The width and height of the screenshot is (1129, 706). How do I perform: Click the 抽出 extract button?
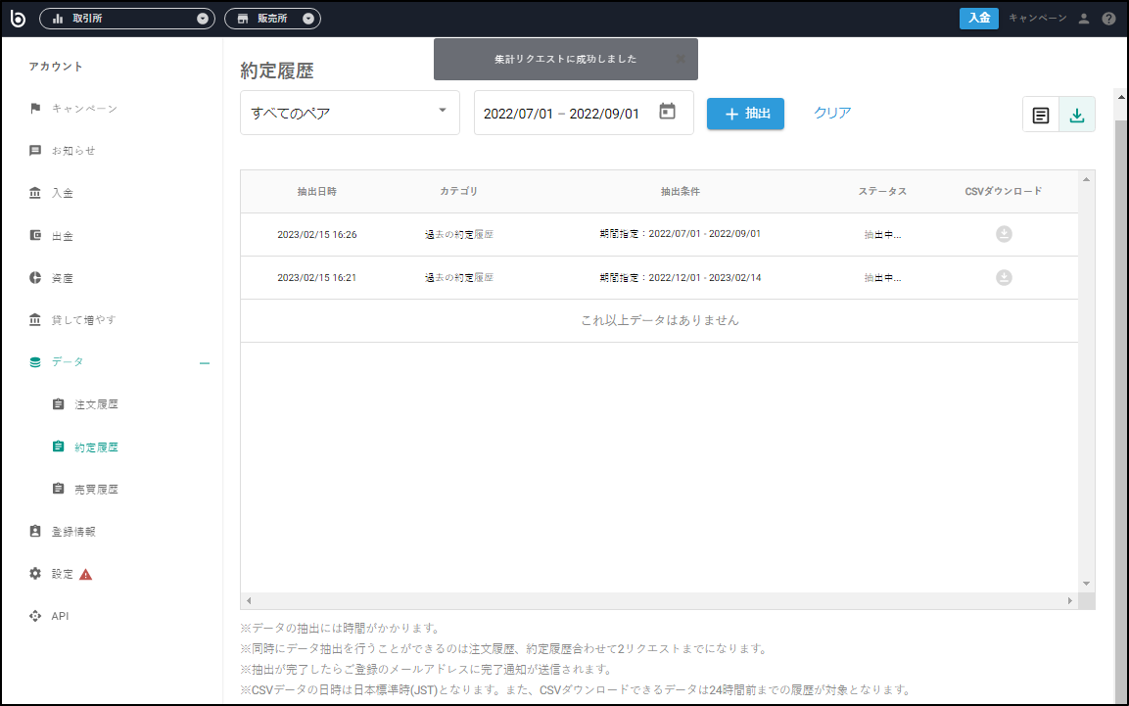pyautogui.click(x=745, y=114)
